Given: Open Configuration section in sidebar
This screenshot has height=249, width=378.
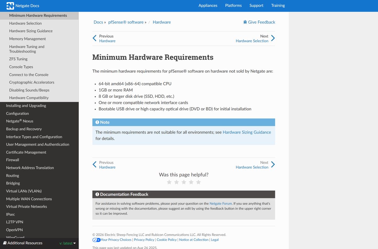Looking at the screenshot, I should click(x=39, y=113).
